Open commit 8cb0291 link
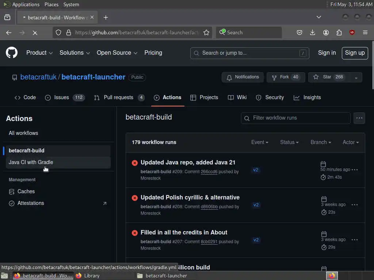Image resolution: width=374 pixels, height=280 pixels. [x=209, y=242]
